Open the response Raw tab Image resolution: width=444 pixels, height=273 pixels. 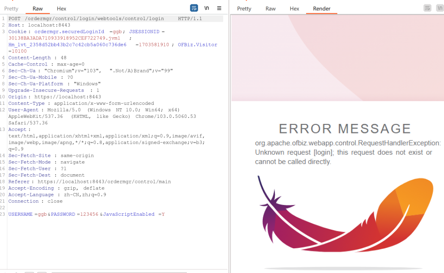(x=271, y=9)
